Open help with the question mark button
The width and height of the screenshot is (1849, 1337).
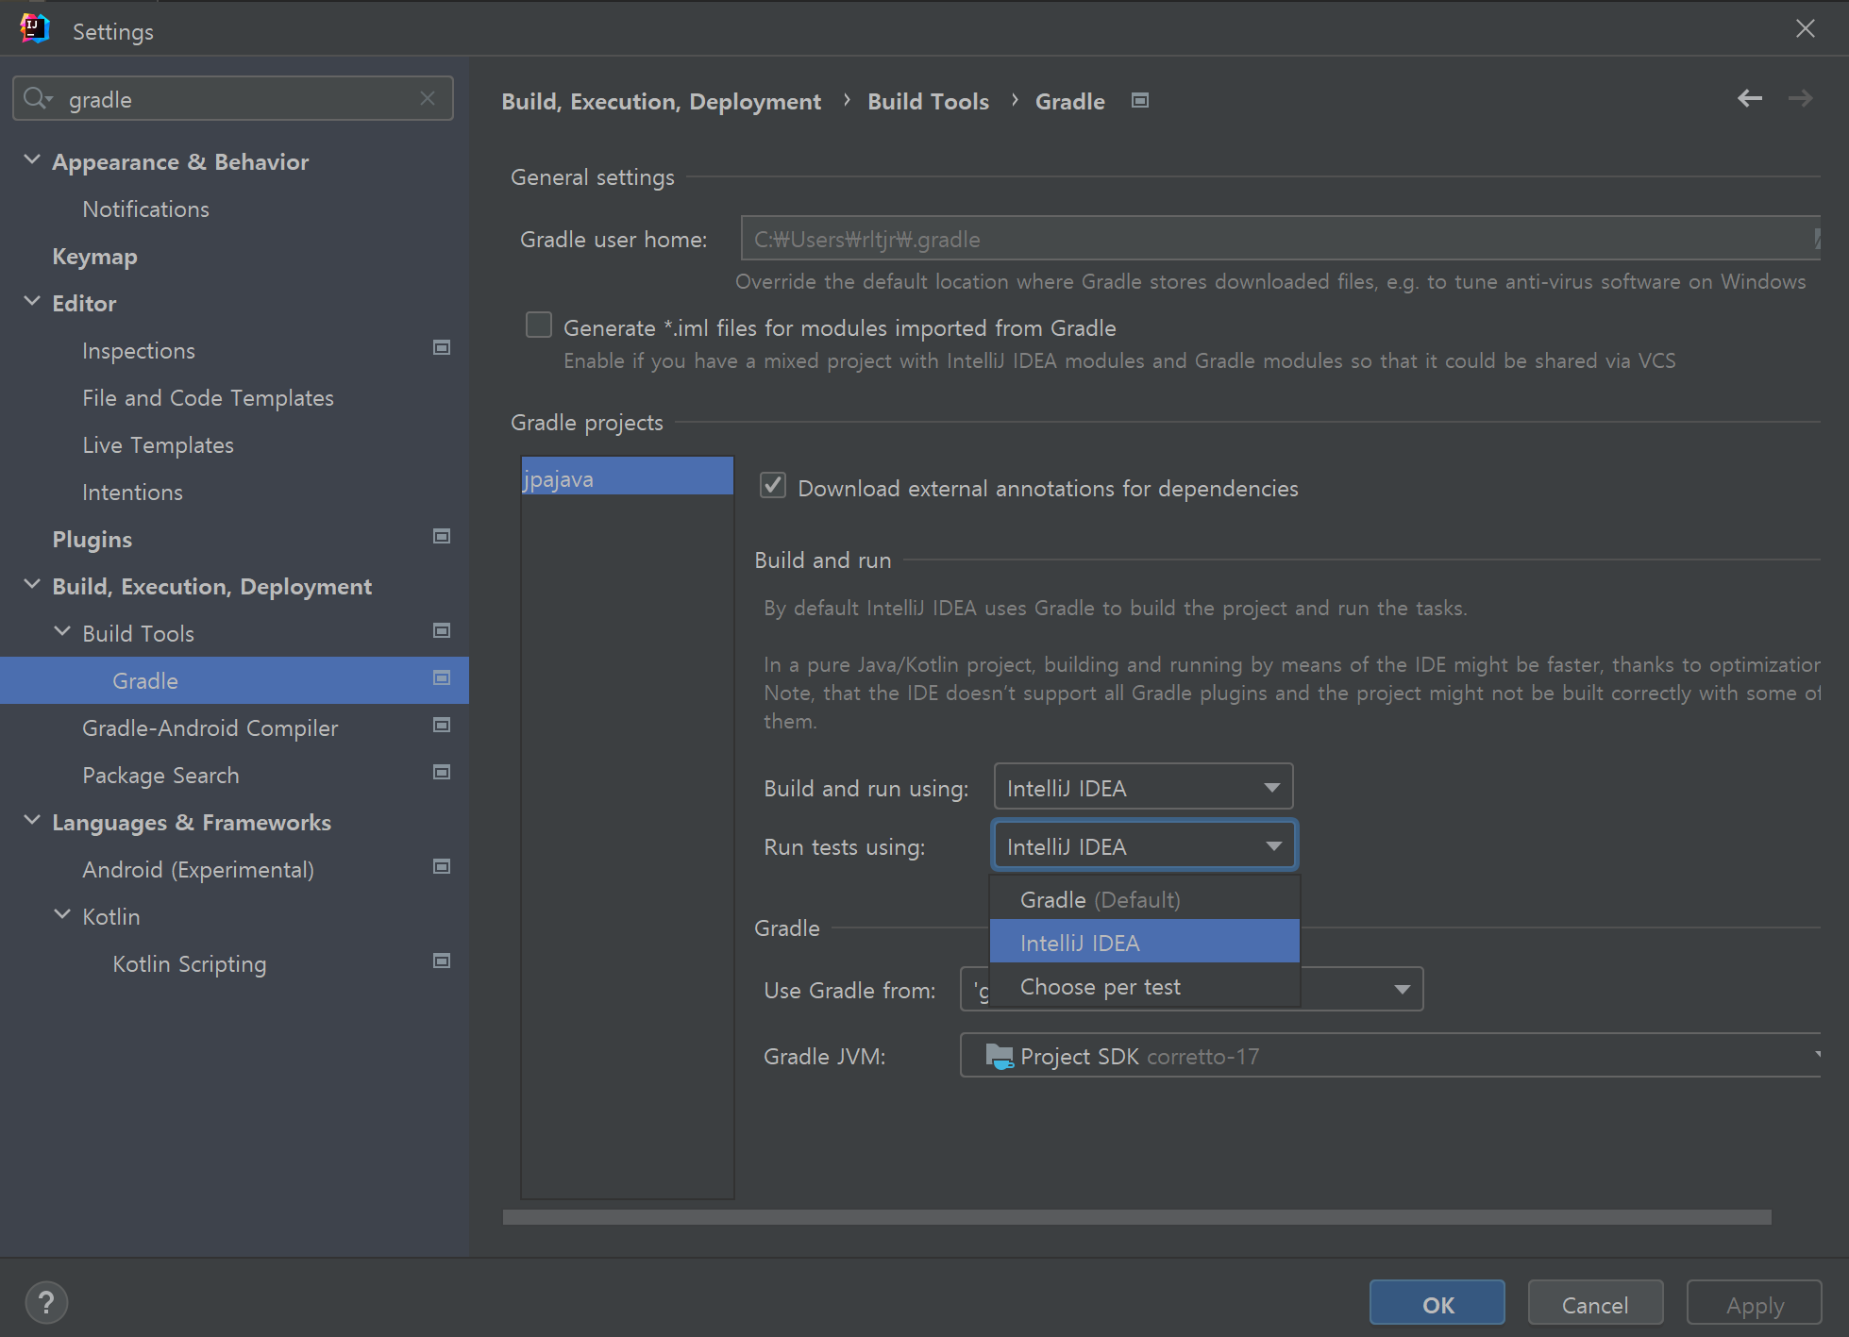[x=46, y=1303]
